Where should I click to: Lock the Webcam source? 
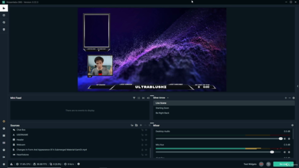(x=142, y=145)
